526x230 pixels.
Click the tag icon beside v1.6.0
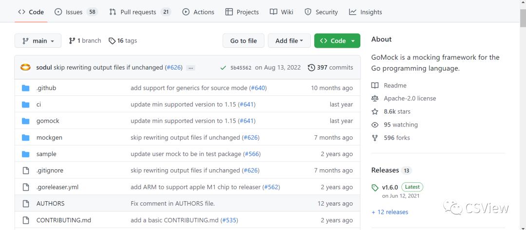(375, 188)
